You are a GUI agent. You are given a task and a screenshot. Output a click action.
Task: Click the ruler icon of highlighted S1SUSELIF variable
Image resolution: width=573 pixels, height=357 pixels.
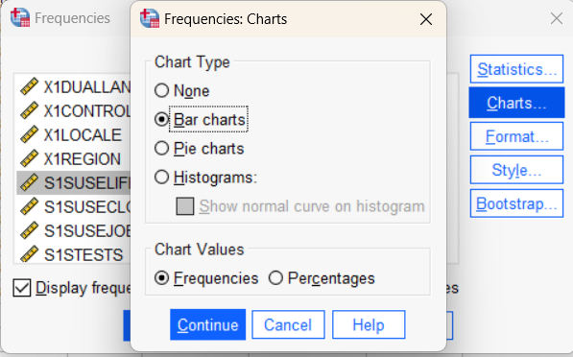click(x=29, y=182)
